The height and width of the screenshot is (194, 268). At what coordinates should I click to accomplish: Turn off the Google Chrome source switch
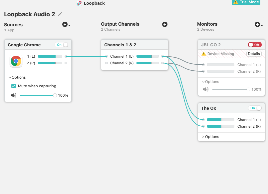62,45
